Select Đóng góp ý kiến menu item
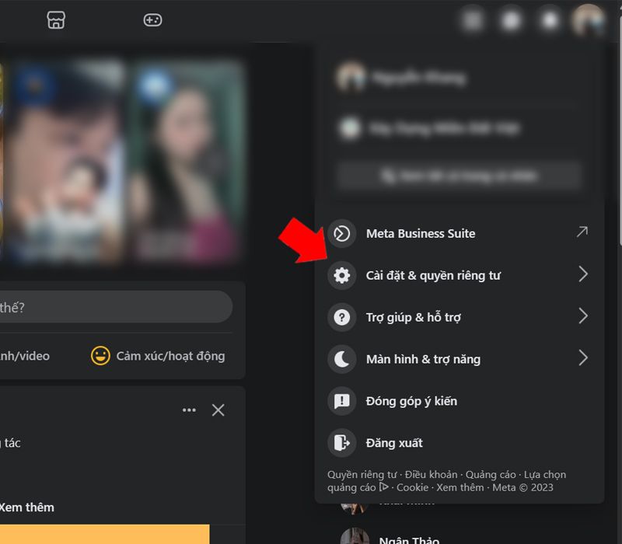This screenshot has height=544, width=622. 411,401
